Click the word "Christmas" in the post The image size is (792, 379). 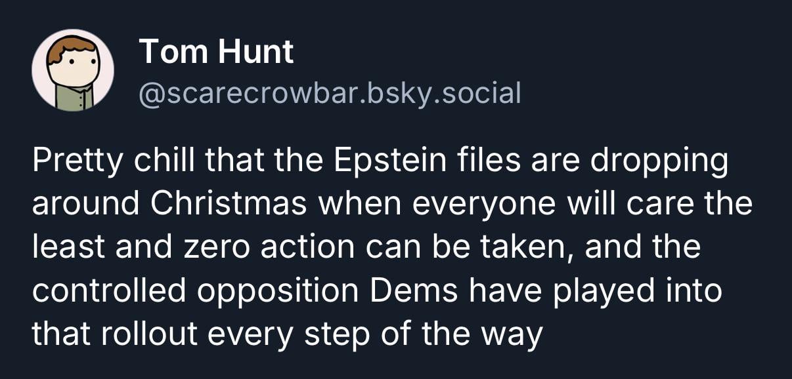[229, 205]
